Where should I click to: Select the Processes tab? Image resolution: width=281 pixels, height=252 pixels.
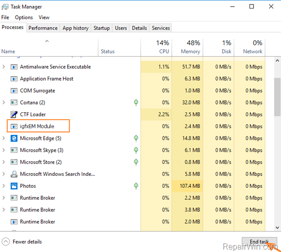coord(13,28)
